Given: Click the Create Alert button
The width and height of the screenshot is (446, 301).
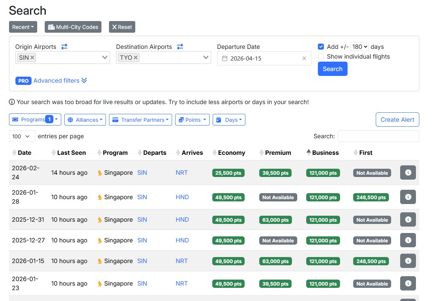Looking at the screenshot, I should tap(397, 119).
